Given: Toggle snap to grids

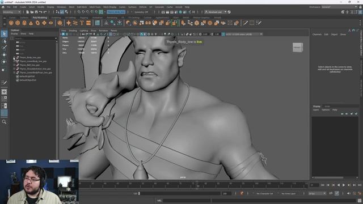Looking at the screenshot, I should [x=79, y=12].
